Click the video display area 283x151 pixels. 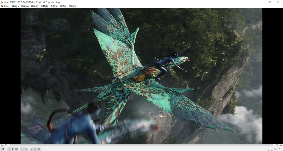[141, 76]
